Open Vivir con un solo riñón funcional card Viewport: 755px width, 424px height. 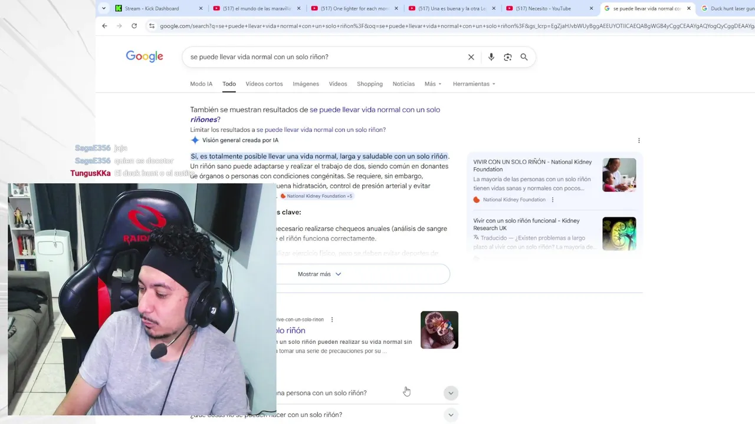pyautogui.click(x=526, y=224)
